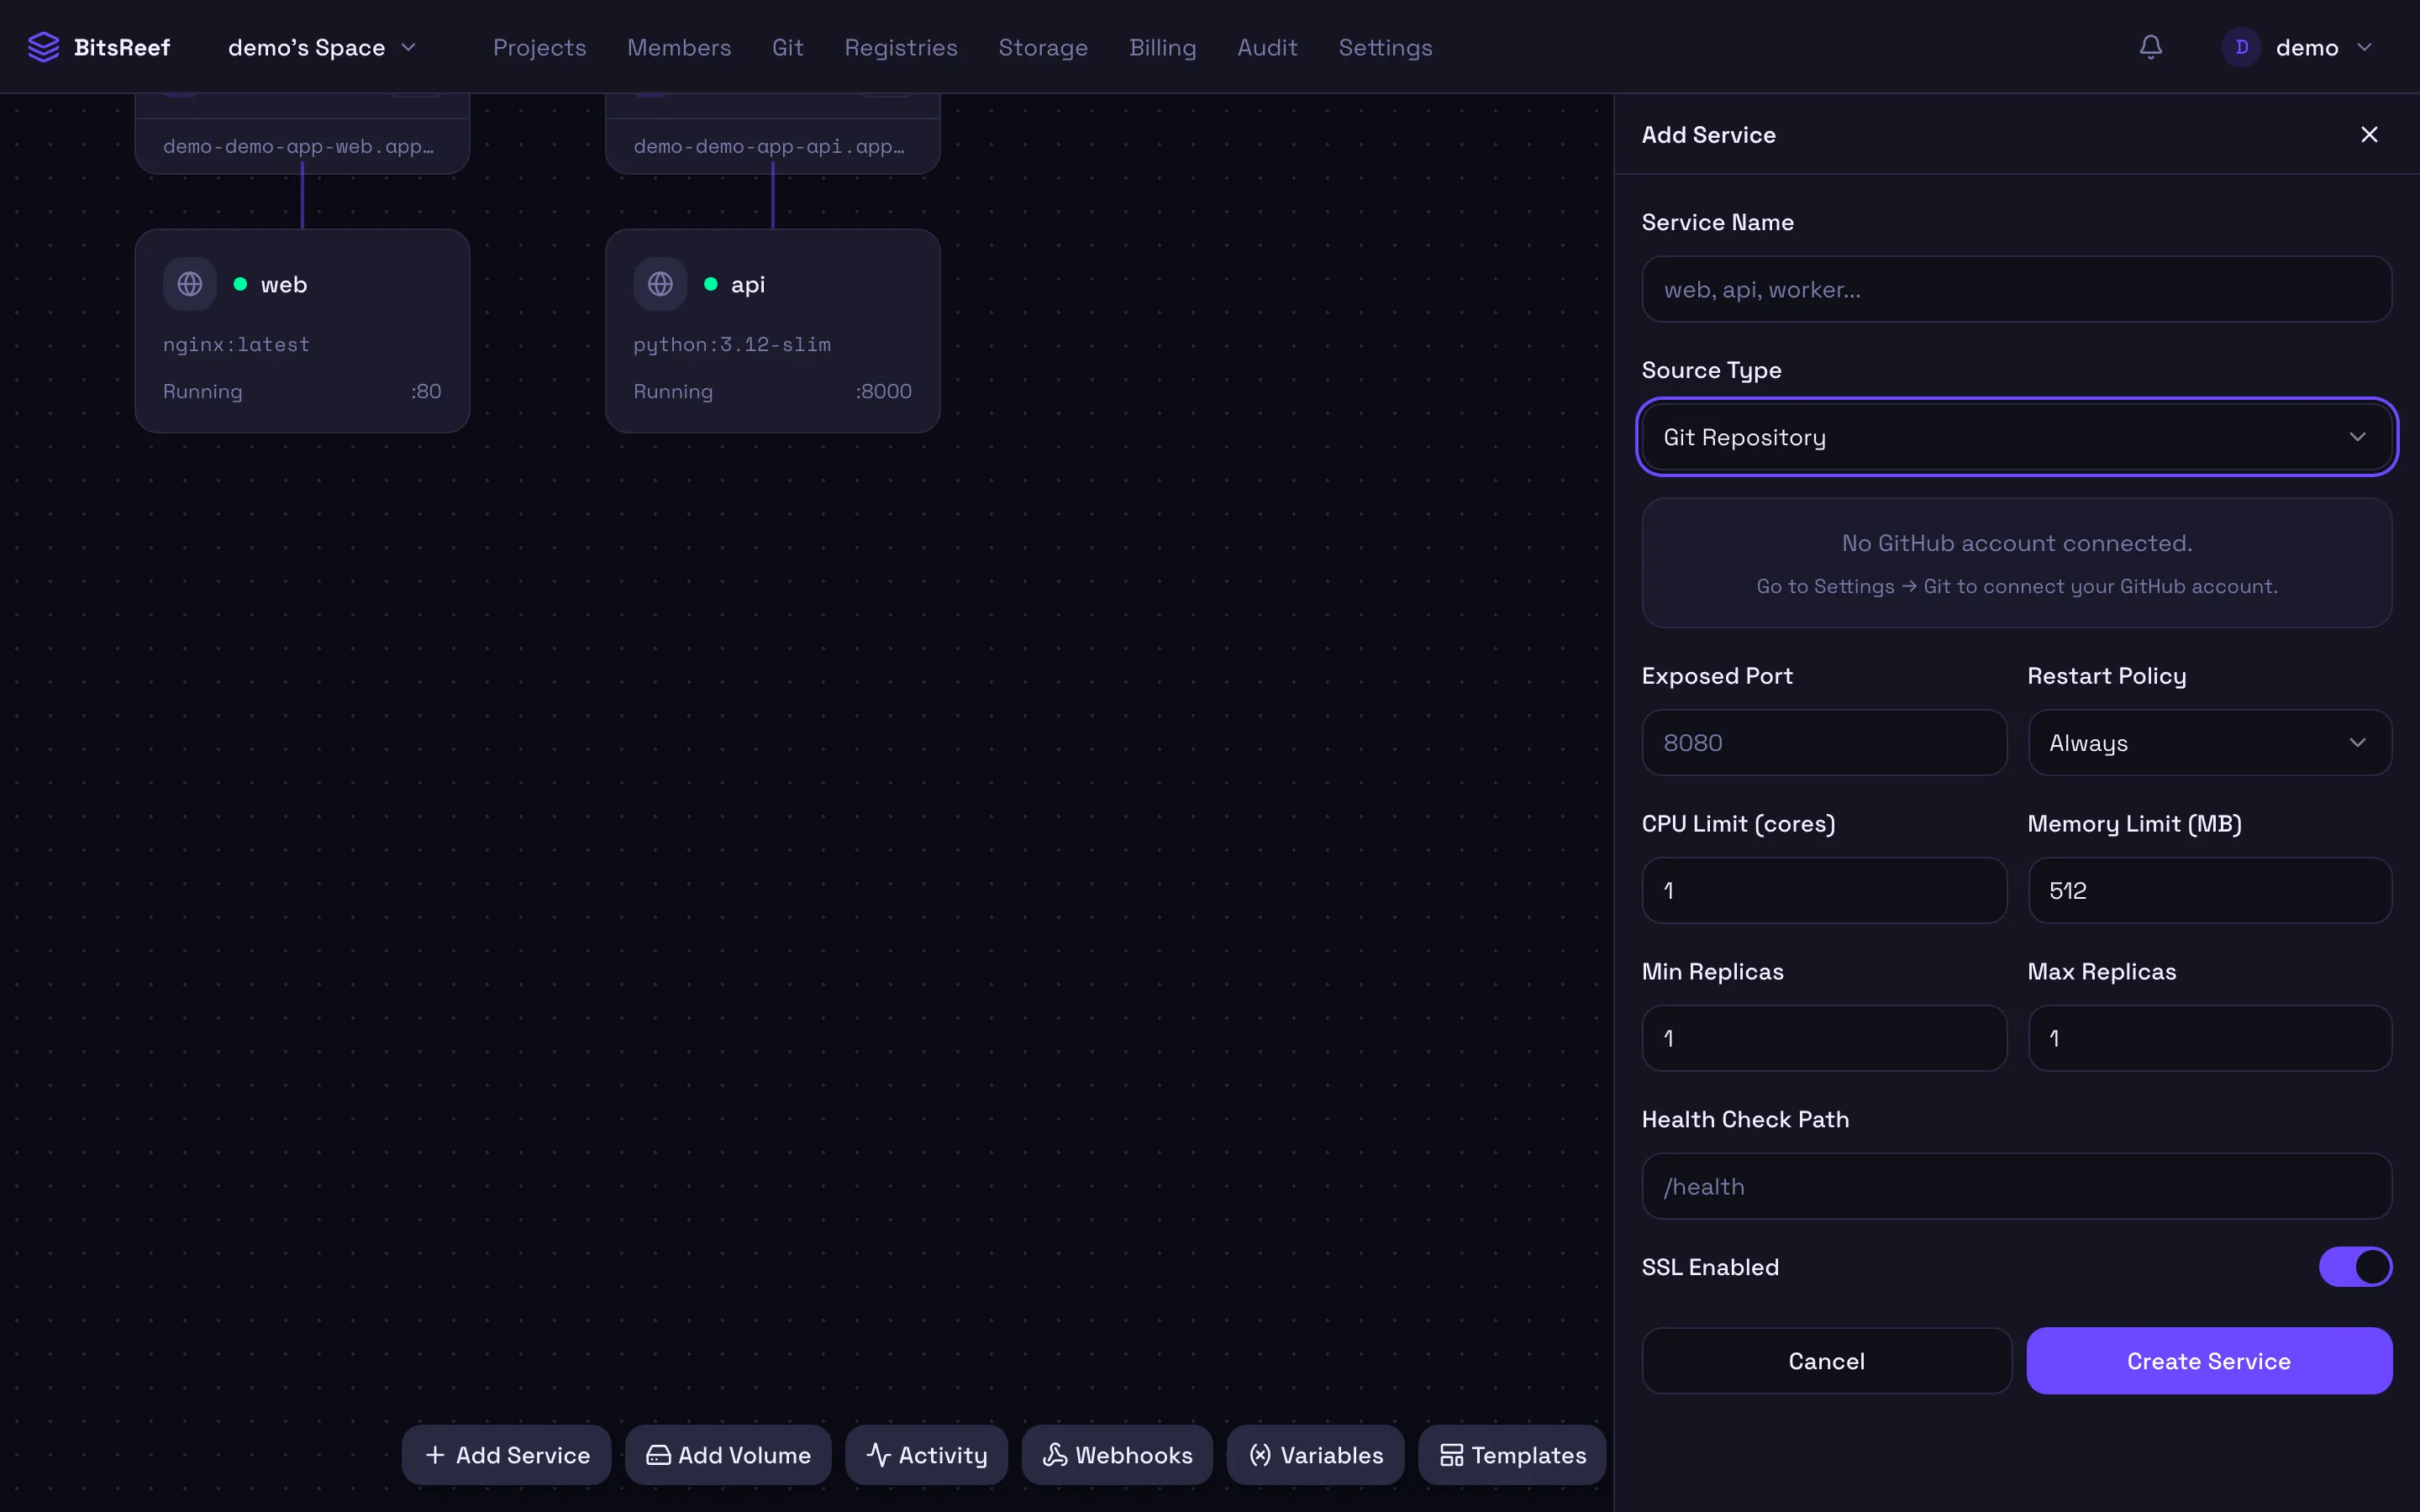Click the Memory Limit field showing 512

coord(2209,890)
